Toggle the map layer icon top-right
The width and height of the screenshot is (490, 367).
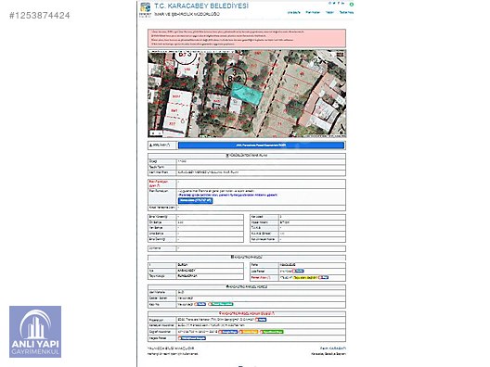pyautogui.click(x=341, y=55)
